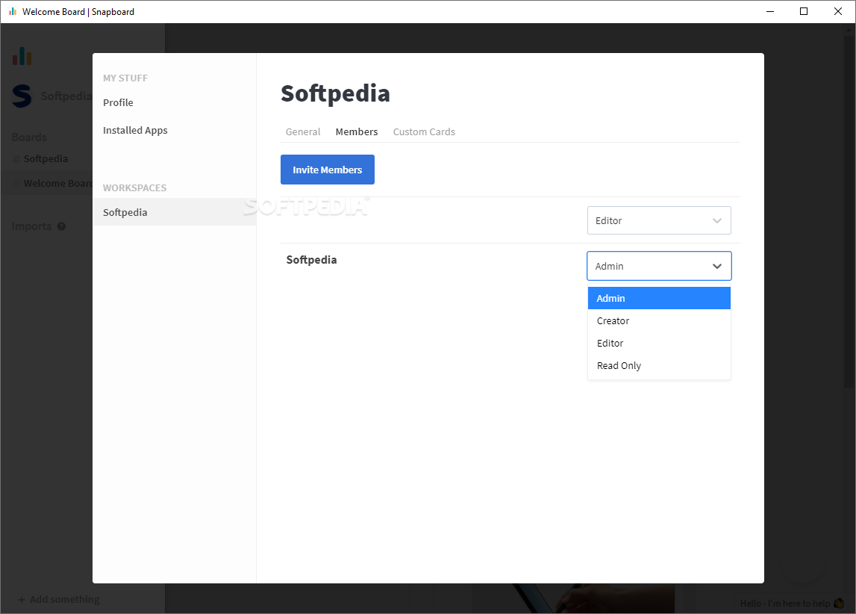Open the Softpedia board in background sidebar
856x614 pixels.
(x=46, y=159)
